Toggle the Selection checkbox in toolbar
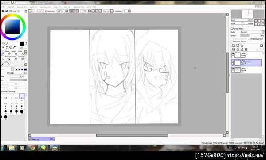This screenshot has height=160, width=266. (x=46, y=11)
